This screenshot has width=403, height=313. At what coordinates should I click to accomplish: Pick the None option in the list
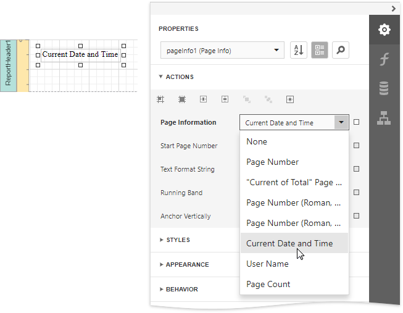coord(257,141)
